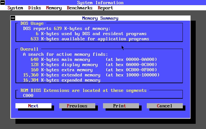This screenshot has width=206, height=129.
Task: Select the '160 K-bytes extra memory' row
Action: pos(94,70)
